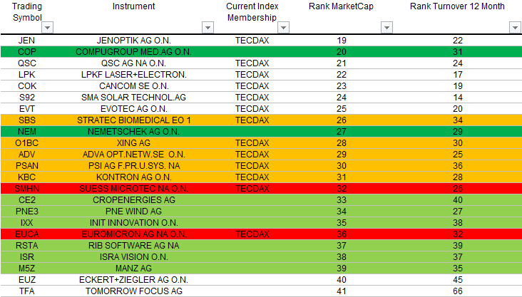522x297 pixels.
Task: Select EUROMICRON AG NA O.N. cell
Action: pos(133,234)
